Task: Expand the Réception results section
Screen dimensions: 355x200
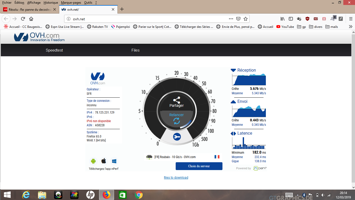Action: coord(233,70)
